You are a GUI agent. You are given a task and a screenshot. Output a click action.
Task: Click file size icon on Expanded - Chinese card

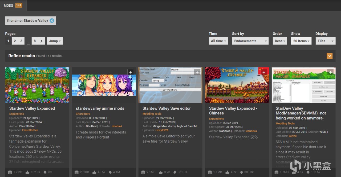tap(210, 172)
